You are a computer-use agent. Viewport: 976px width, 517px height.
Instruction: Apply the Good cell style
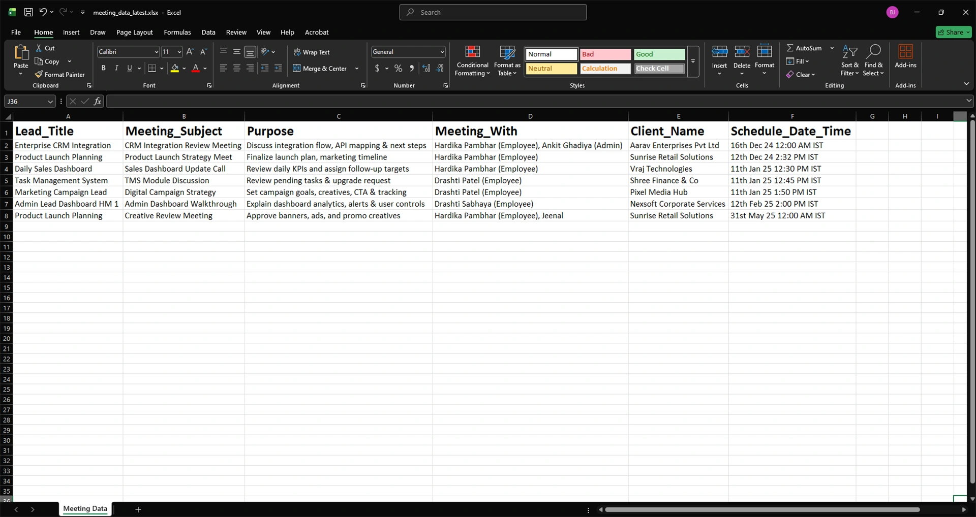tap(659, 54)
